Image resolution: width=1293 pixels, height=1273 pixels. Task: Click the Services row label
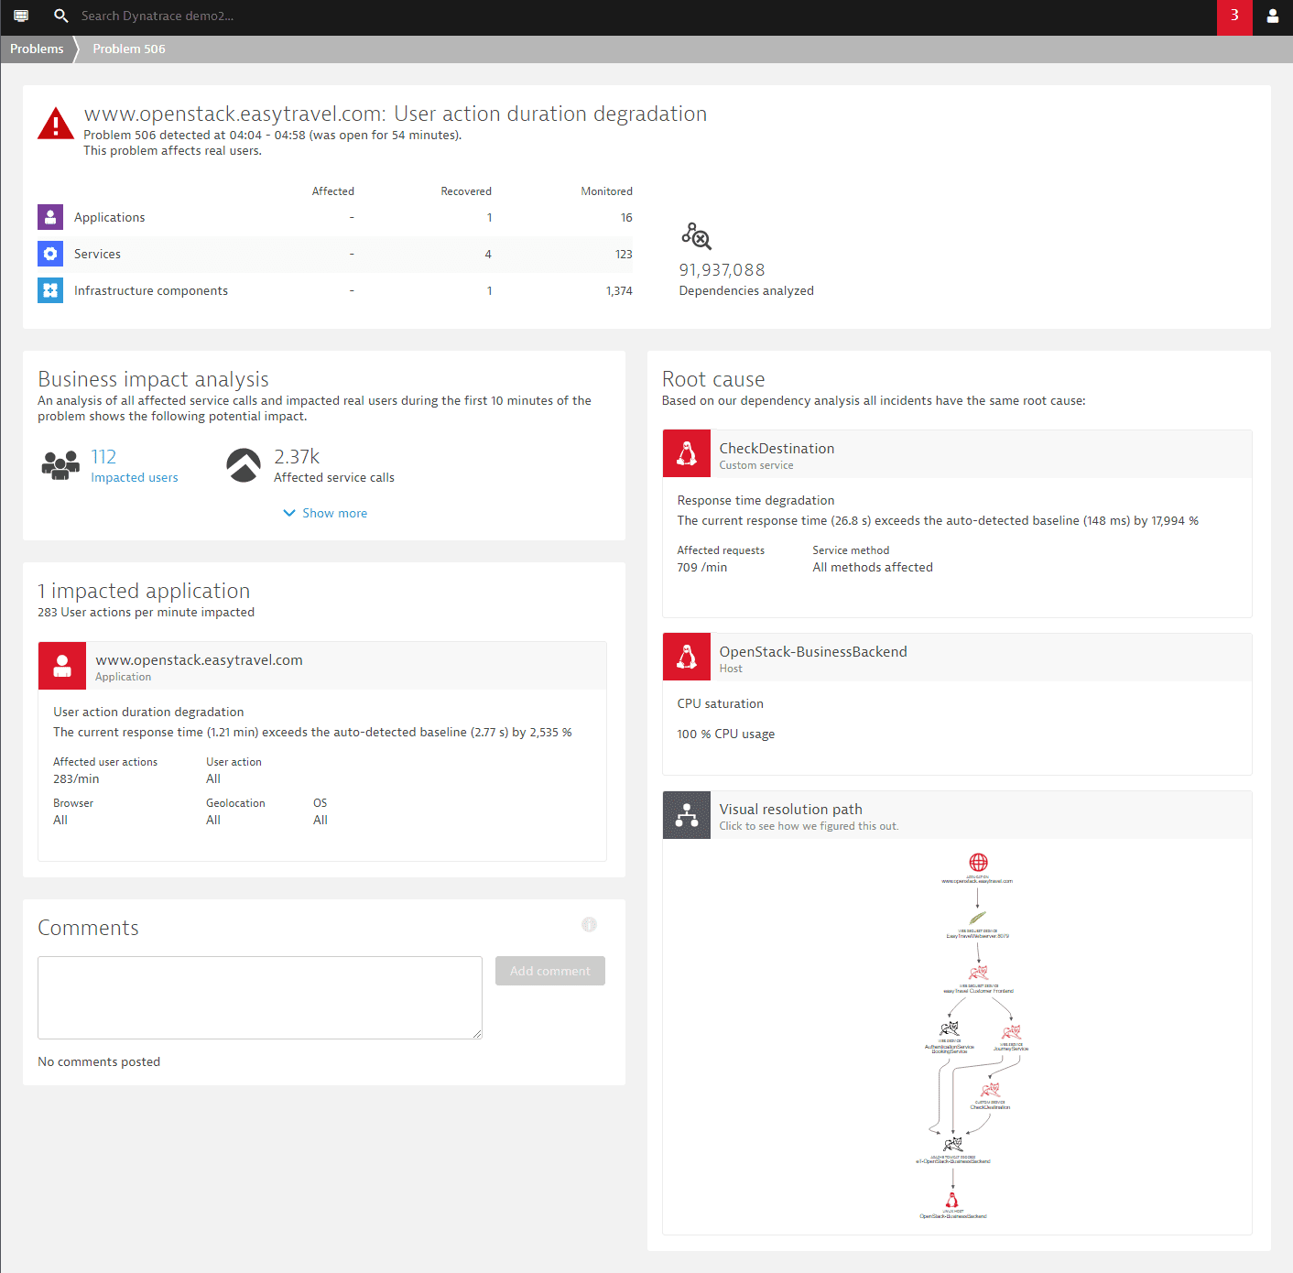pos(97,254)
